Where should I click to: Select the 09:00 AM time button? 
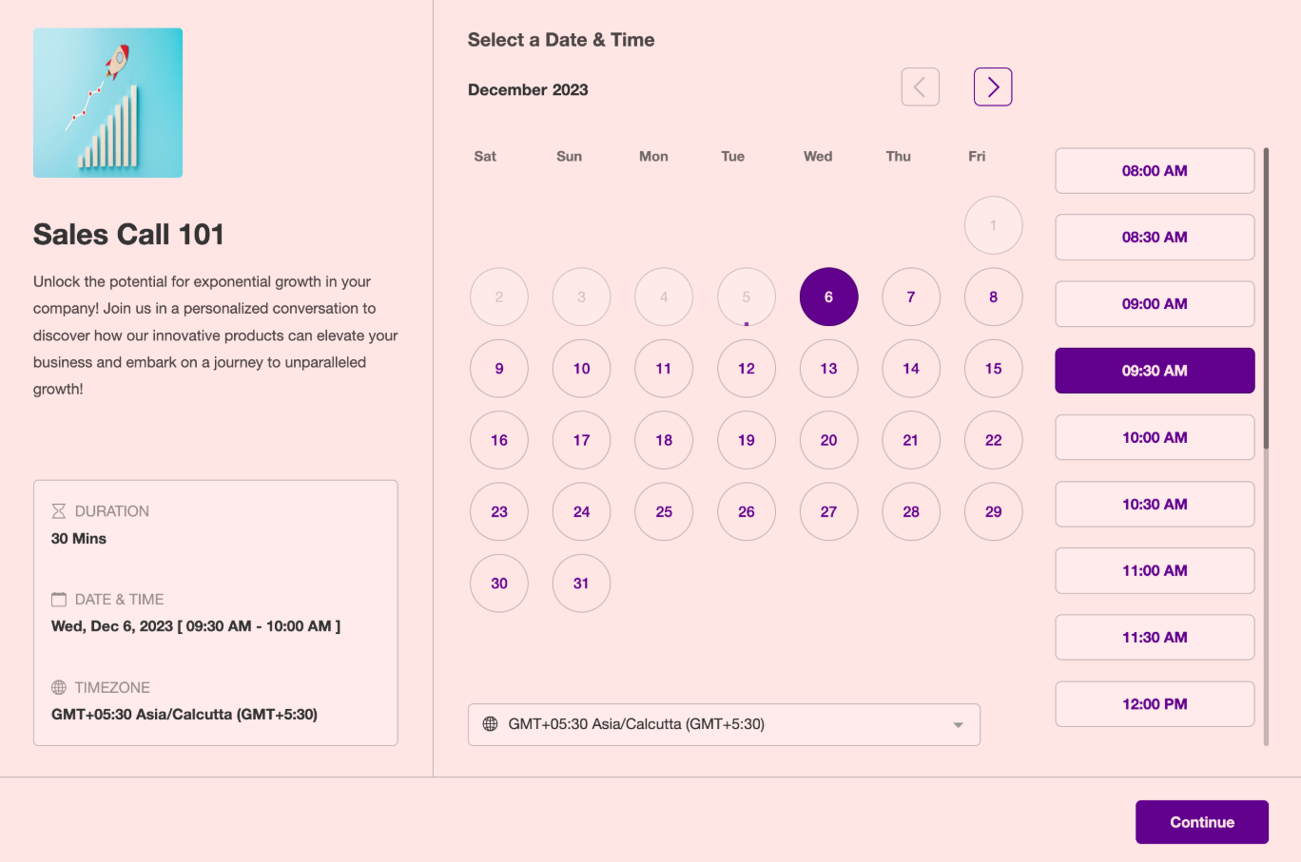(x=1155, y=304)
